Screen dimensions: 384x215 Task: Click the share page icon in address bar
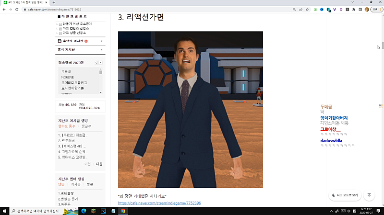300,9
